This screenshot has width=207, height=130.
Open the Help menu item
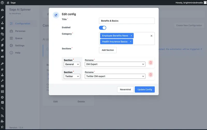tap(18, 53)
